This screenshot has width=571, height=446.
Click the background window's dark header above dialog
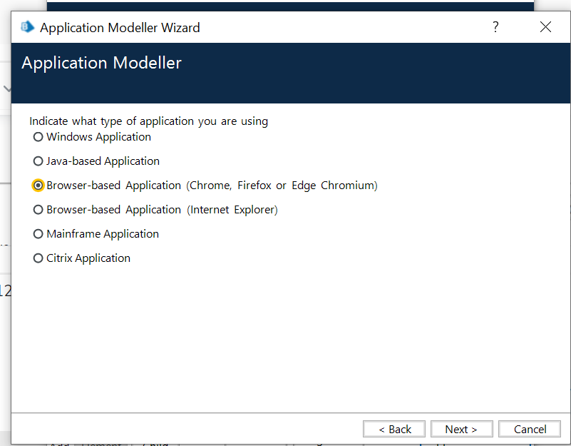(285, 6)
